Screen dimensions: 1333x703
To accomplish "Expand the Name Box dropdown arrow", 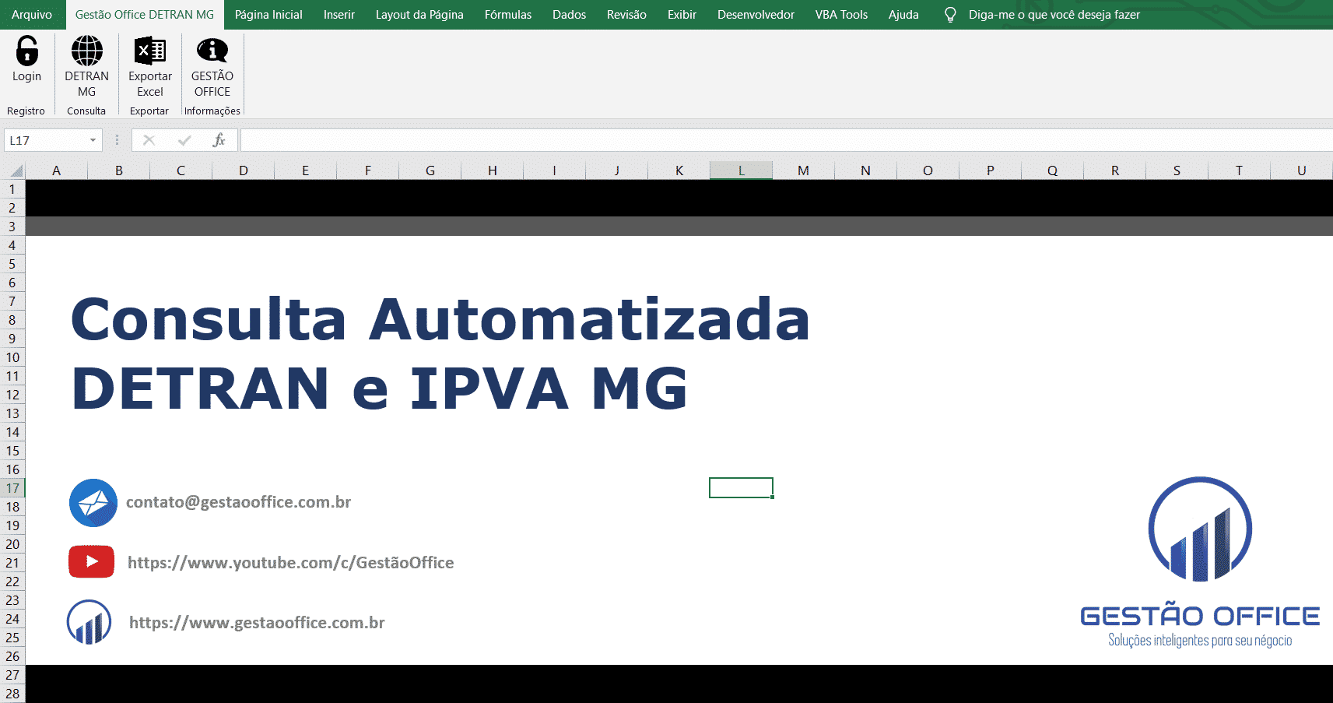I will [x=93, y=140].
